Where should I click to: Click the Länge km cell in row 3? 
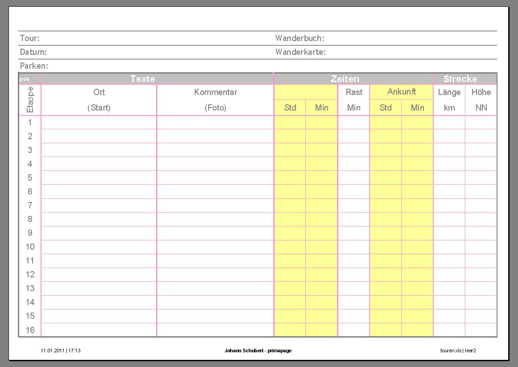pos(449,150)
